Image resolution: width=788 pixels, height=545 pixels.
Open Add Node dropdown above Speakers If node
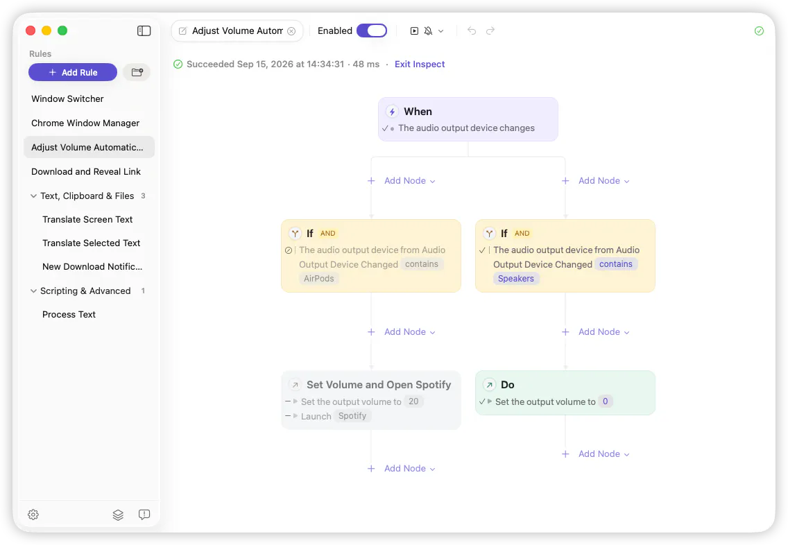(x=603, y=181)
